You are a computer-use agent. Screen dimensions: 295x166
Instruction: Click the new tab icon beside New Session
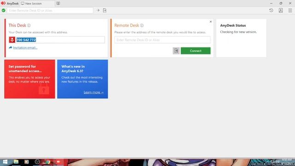coord(58,3)
